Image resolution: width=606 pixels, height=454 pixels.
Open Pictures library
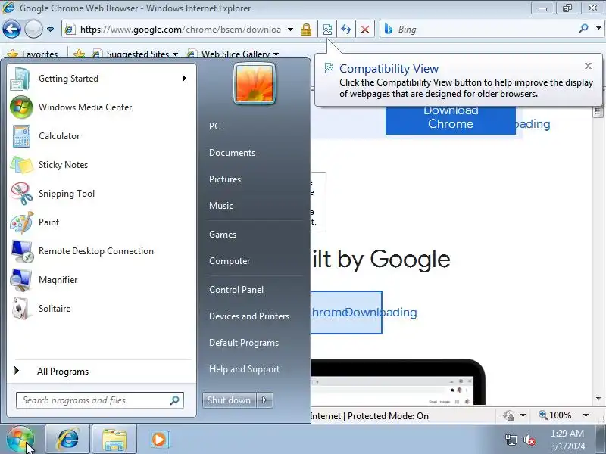point(224,179)
